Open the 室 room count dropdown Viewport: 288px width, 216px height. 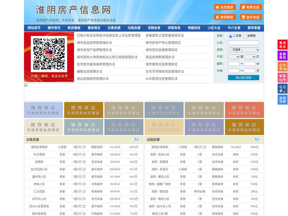coord(234,57)
